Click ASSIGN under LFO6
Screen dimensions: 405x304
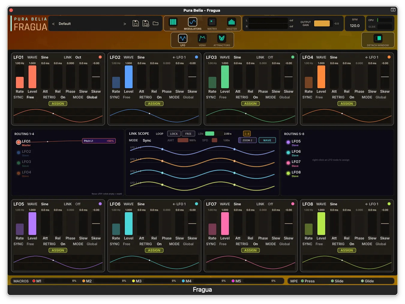[x=154, y=250]
